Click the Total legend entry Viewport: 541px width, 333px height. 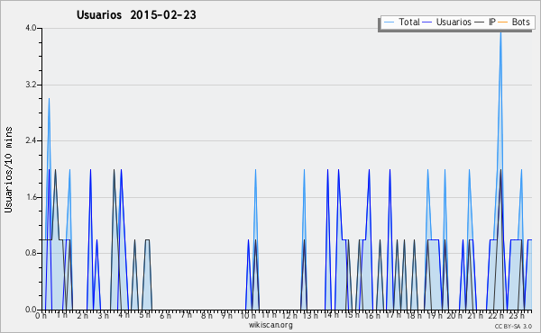[x=401, y=22]
